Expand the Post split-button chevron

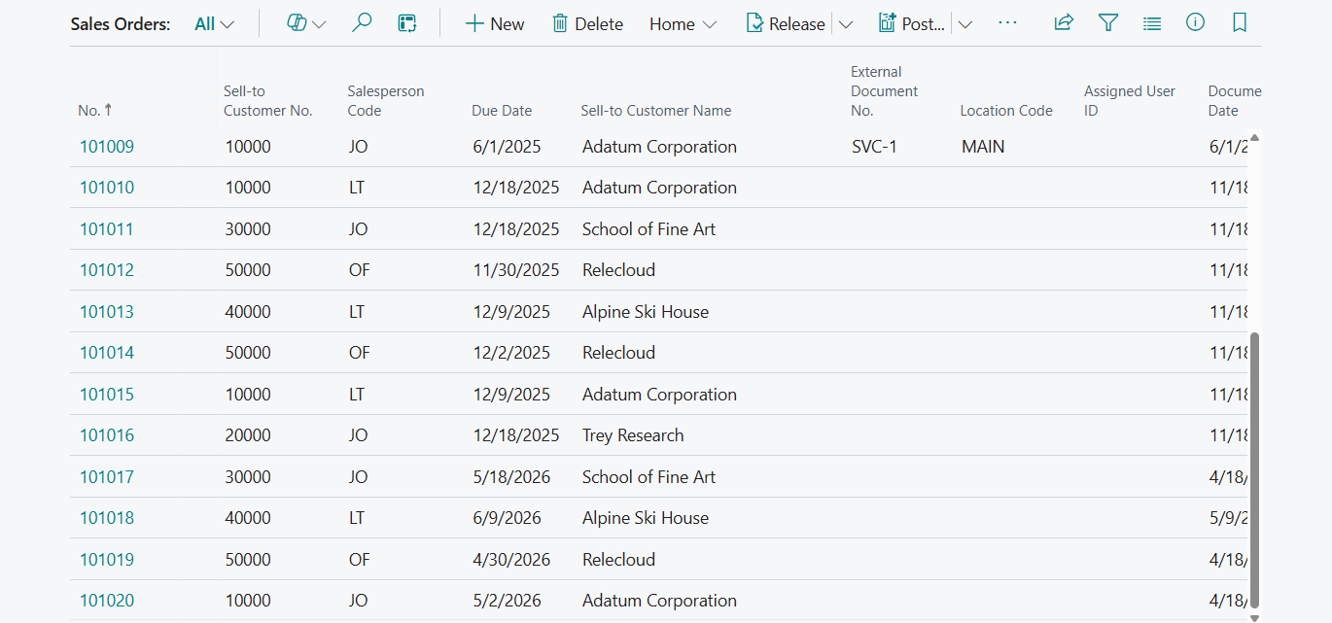coord(964,22)
